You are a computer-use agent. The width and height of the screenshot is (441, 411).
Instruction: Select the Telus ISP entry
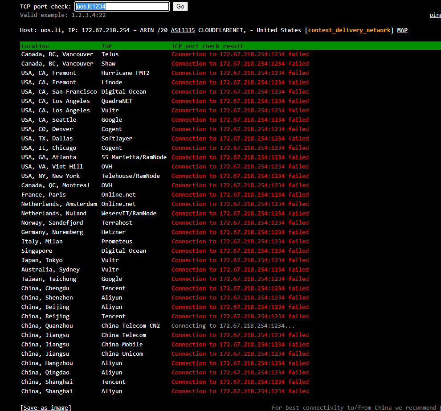[x=110, y=54]
